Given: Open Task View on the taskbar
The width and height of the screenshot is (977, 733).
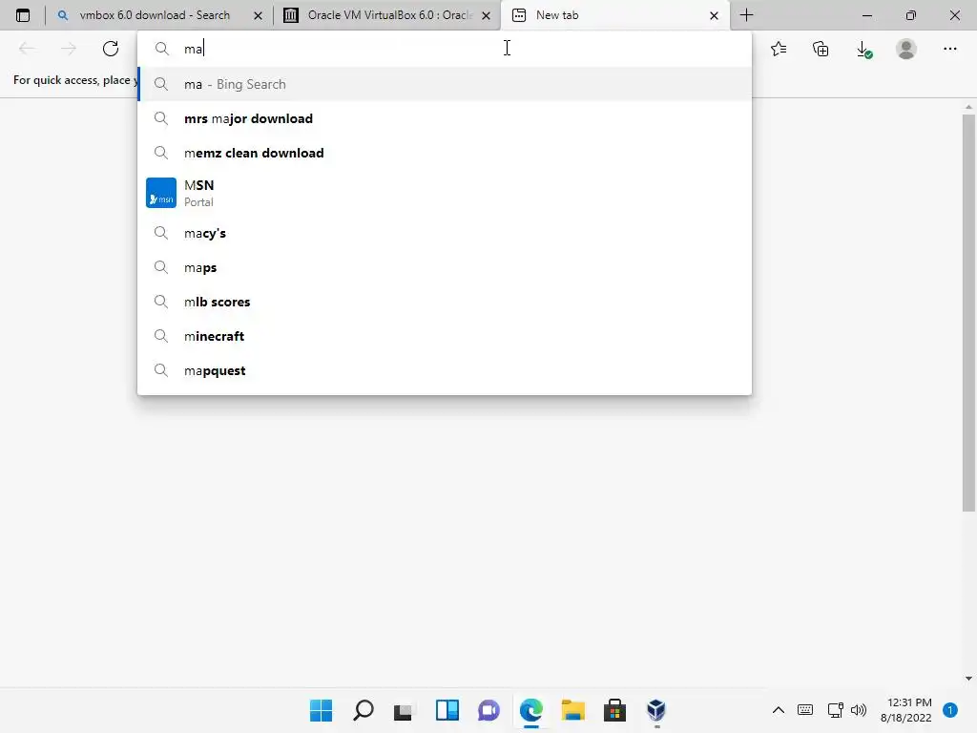Looking at the screenshot, I should pos(404,710).
